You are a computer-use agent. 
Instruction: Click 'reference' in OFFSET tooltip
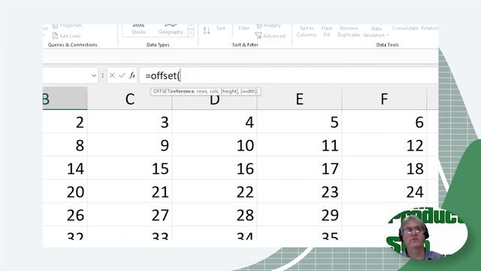coord(183,91)
